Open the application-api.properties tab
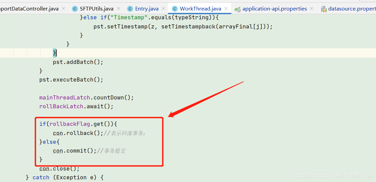 point(275,9)
